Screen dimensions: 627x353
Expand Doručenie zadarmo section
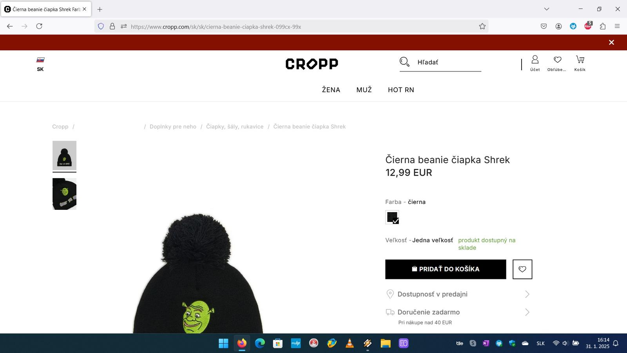coord(458,312)
